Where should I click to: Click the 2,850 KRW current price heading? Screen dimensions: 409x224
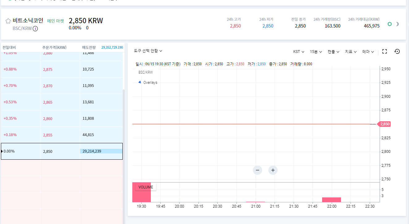tap(86, 21)
